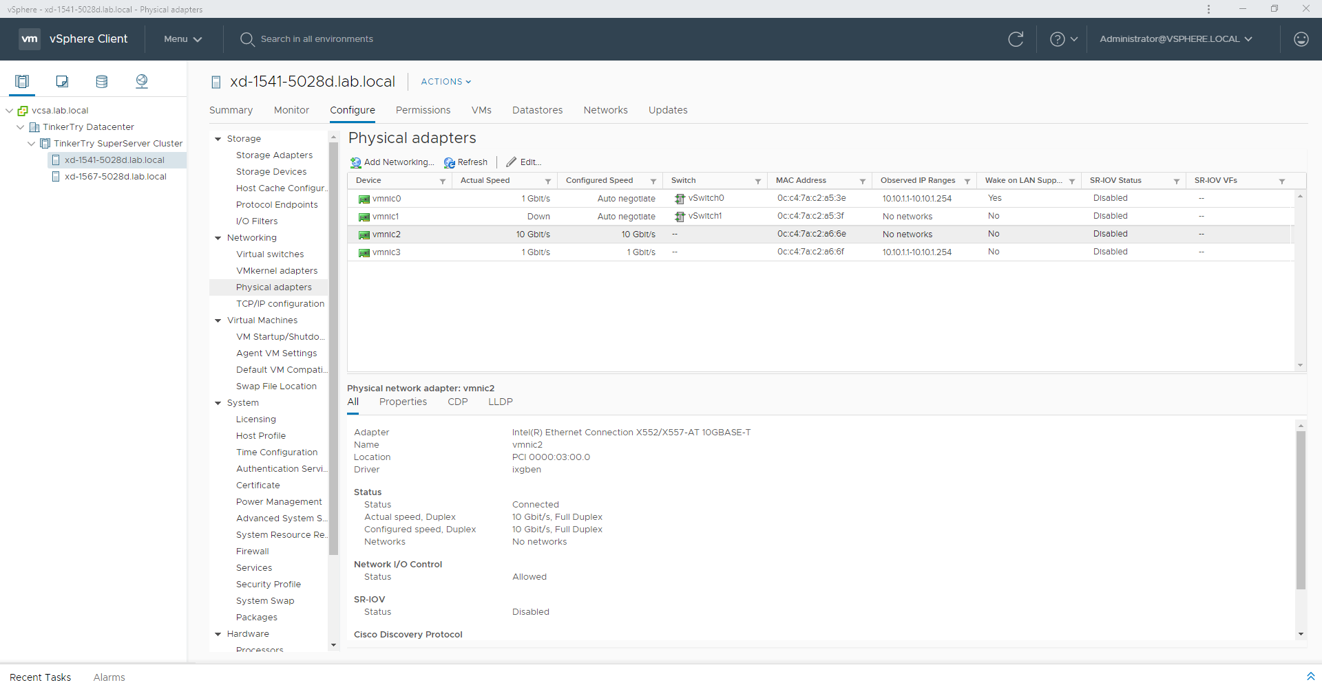
Task: Click the search magnifier icon
Action: [247, 39]
